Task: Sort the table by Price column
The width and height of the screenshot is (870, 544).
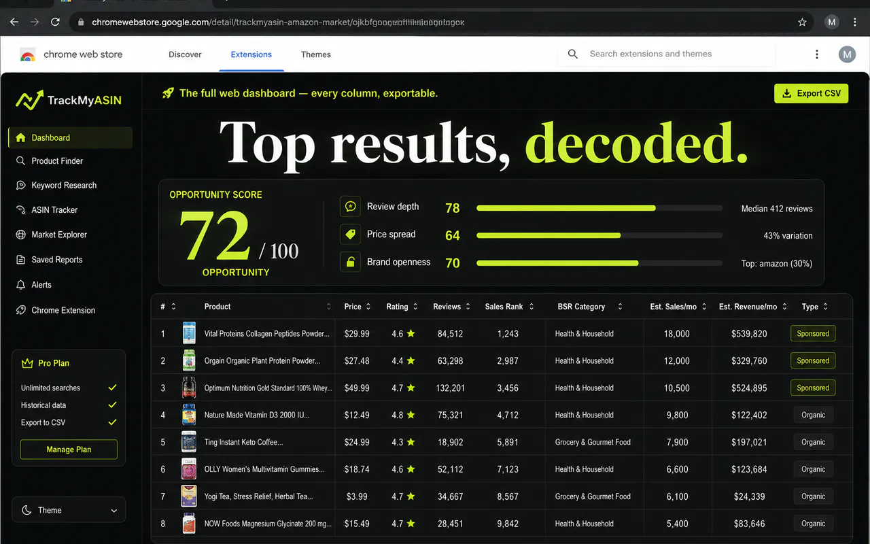Action: point(368,307)
